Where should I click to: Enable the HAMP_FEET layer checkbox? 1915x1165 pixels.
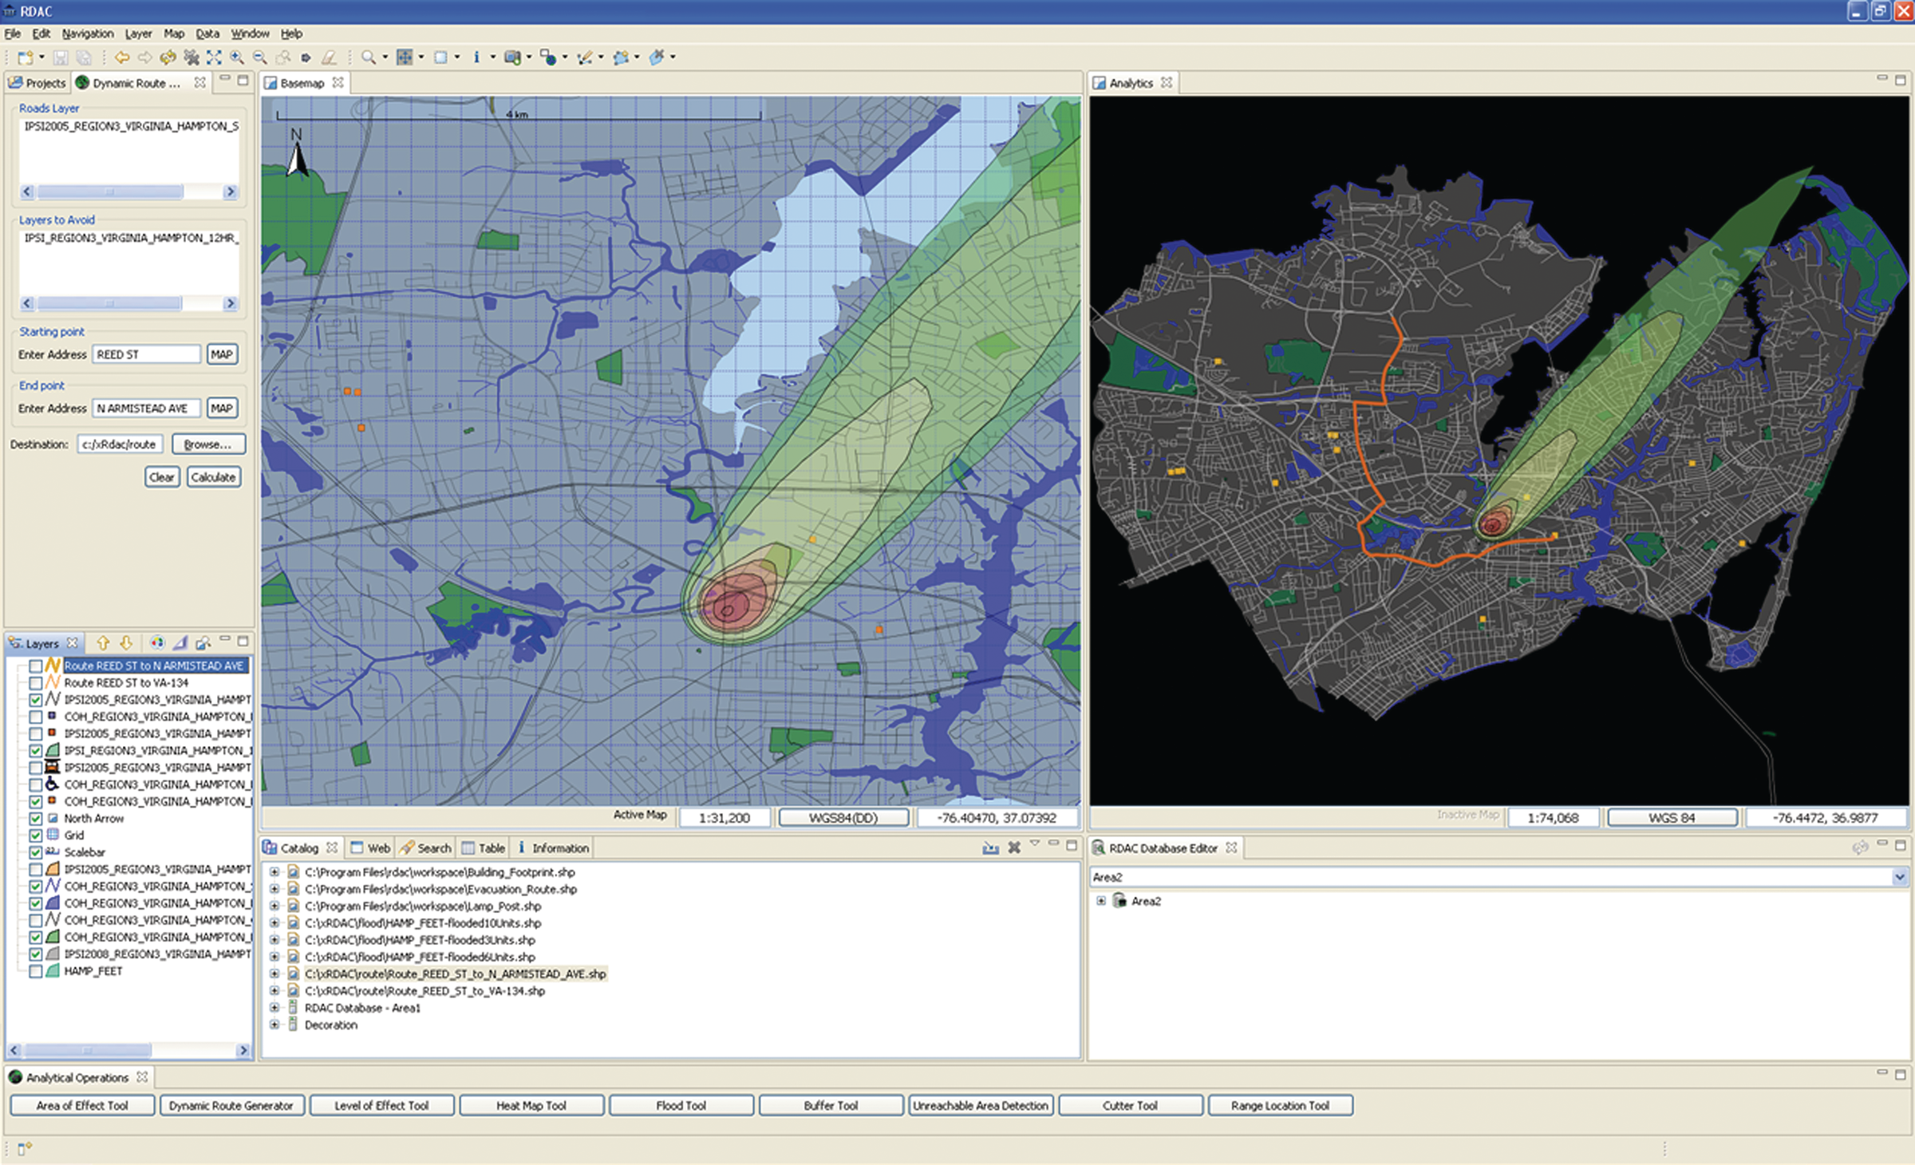(35, 972)
